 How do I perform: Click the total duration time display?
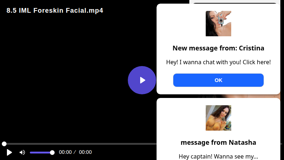coord(85,152)
